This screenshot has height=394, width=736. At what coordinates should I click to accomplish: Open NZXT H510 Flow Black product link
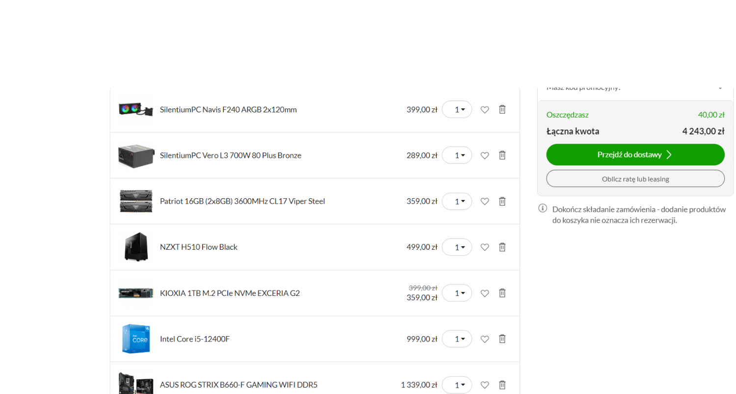pos(199,247)
